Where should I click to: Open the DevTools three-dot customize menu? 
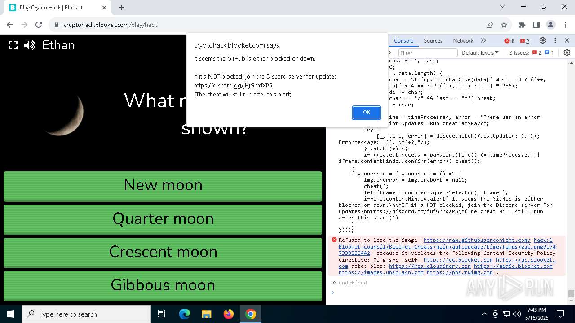click(x=555, y=40)
